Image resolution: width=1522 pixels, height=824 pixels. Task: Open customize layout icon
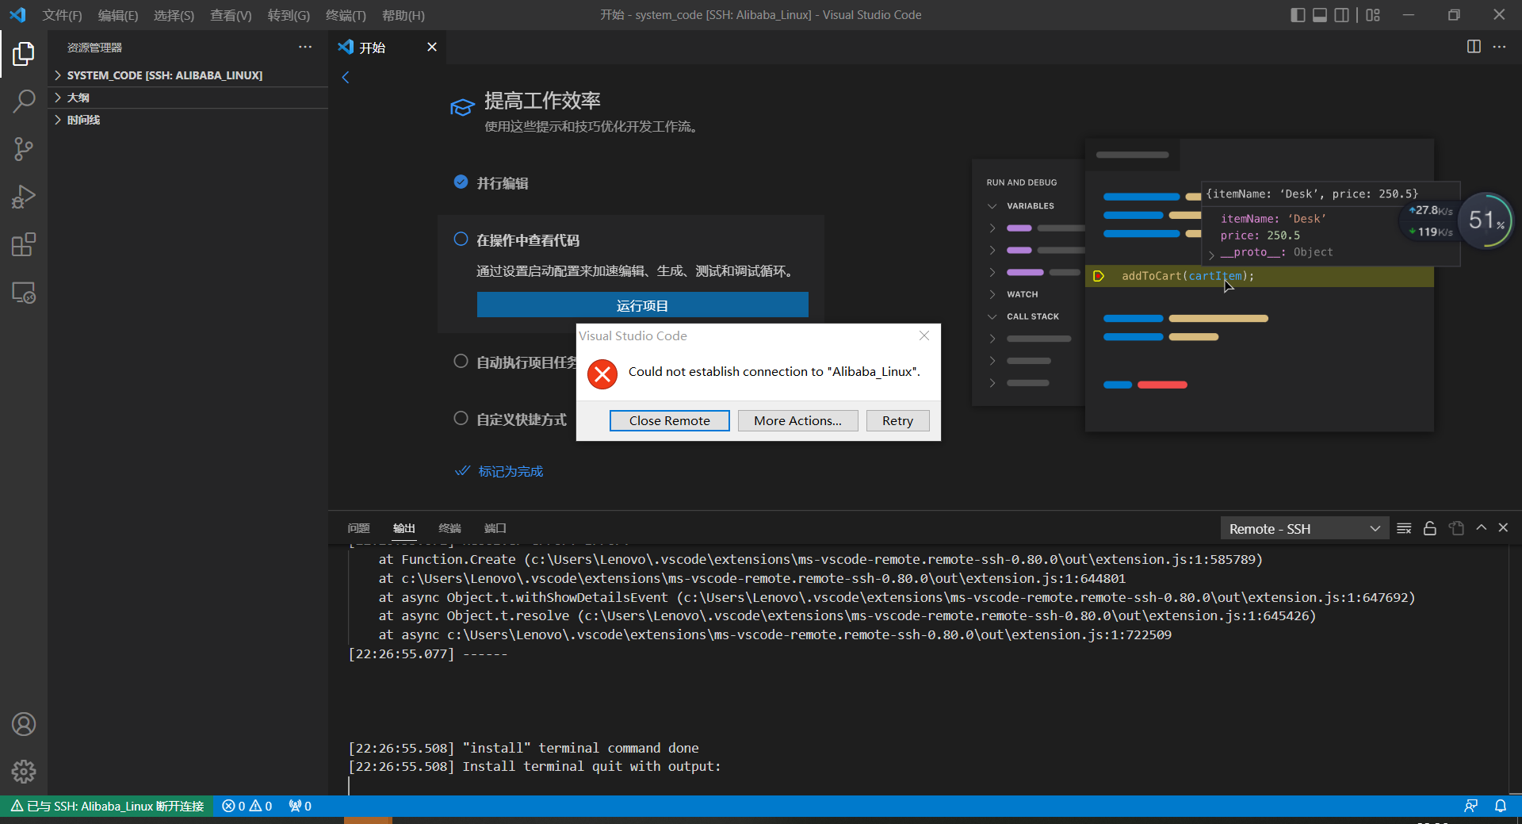(1373, 15)
